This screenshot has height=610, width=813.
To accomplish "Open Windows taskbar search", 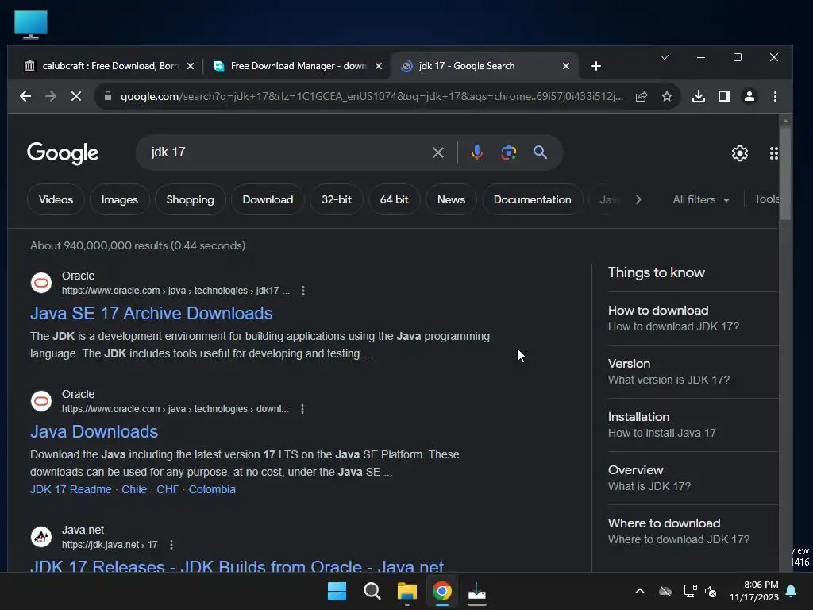I will pos(372,591).
